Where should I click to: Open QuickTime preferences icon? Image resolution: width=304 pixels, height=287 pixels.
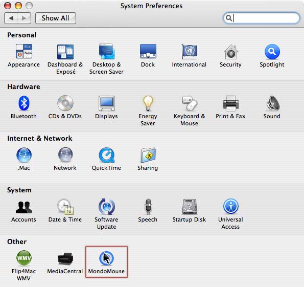(x=106, y=155)
